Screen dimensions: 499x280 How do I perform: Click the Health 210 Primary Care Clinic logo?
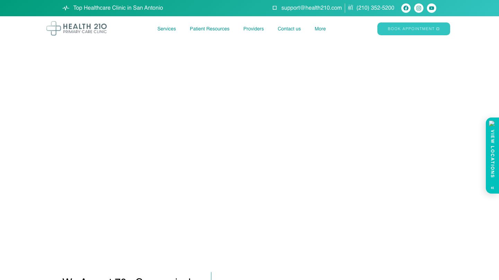pyautogui.click(x=77, y=28)
